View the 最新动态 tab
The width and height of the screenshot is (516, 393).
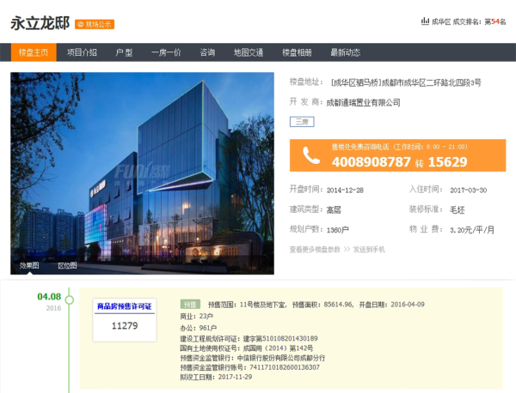[x=345, y=52]
